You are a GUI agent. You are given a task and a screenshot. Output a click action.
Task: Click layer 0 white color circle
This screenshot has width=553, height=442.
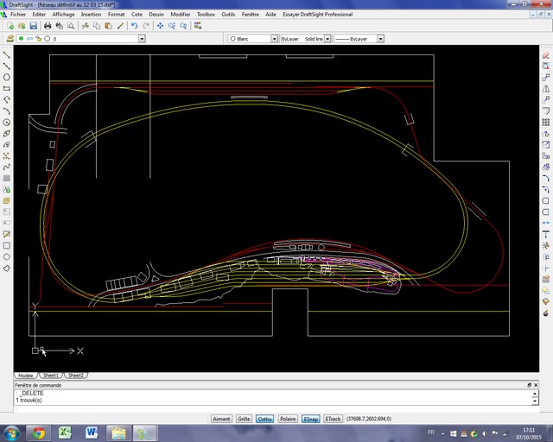(x=48, y=39)
